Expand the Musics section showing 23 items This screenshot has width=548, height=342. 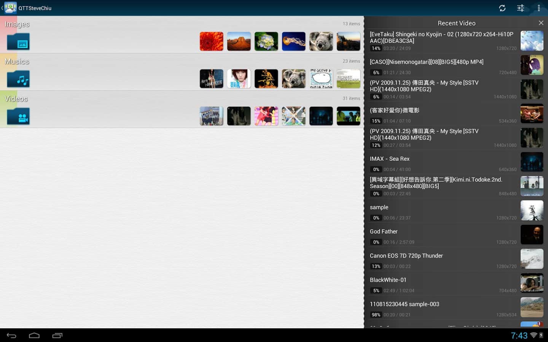click(351, 61)
